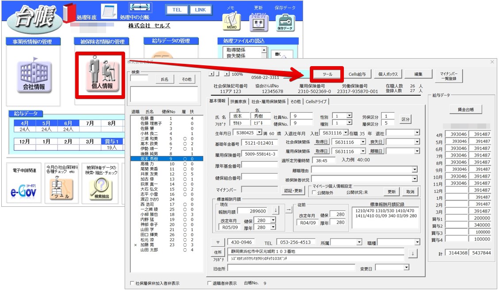Expand the 入社 date dropdown

[346, 133]
